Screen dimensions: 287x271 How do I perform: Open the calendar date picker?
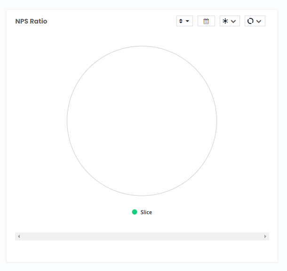coord(206,21)
